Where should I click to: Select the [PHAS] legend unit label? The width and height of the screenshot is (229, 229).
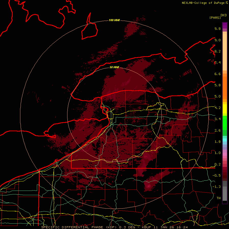(215, 18)
